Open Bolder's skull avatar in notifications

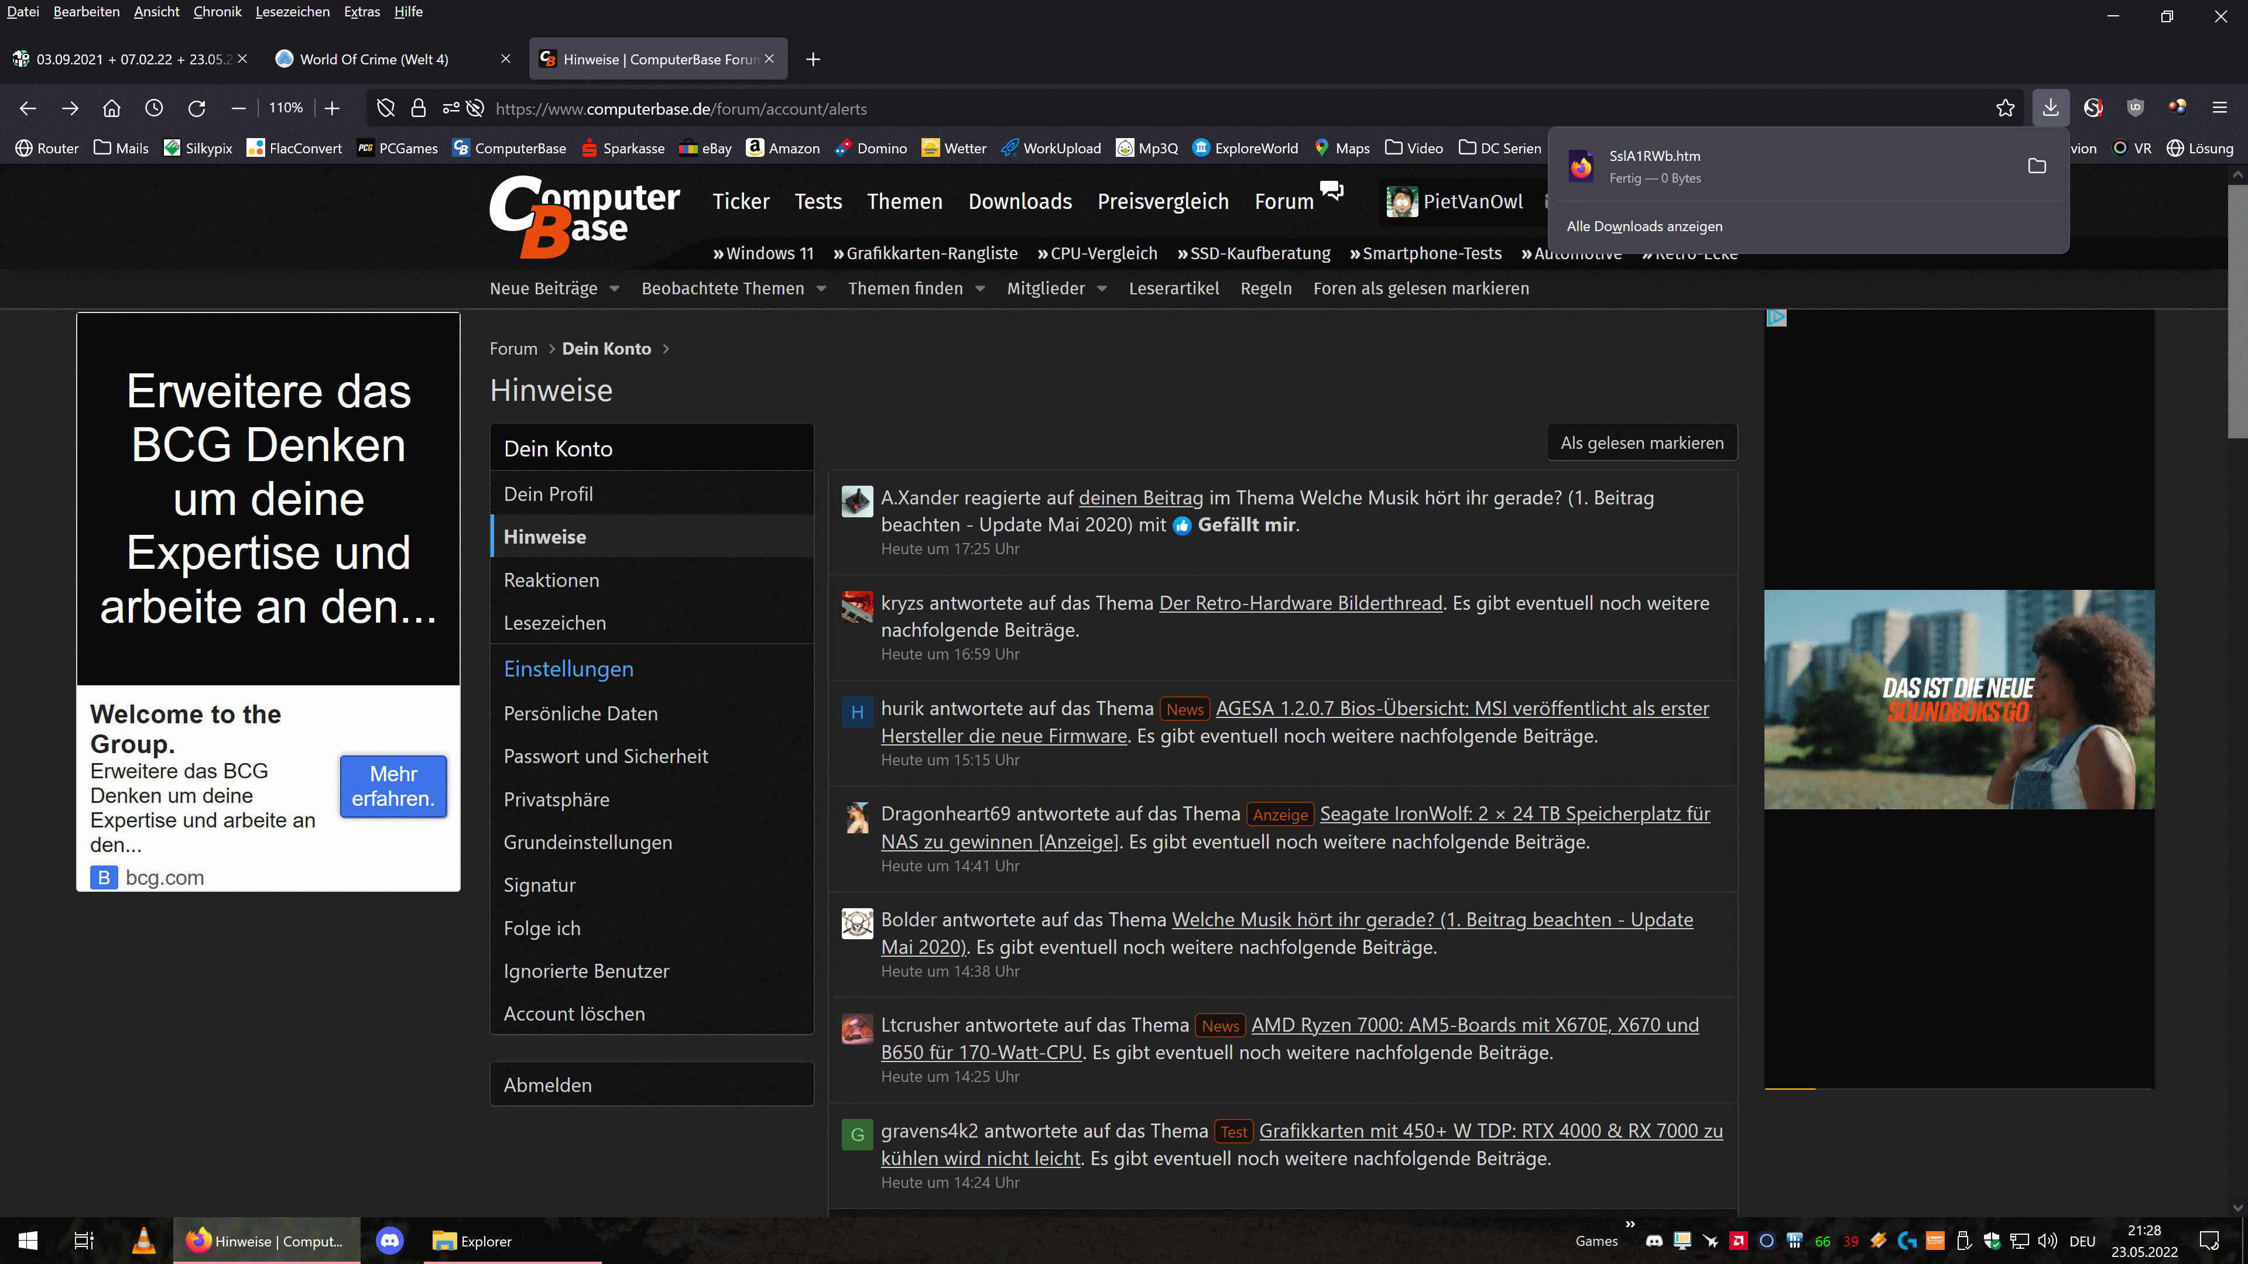(x=857, y=923)
